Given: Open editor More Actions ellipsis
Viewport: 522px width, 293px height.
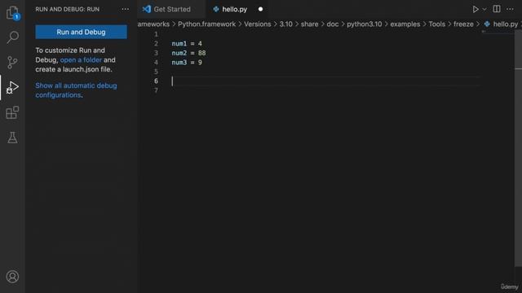Looking at the screenshot, I should pos(510,9).
